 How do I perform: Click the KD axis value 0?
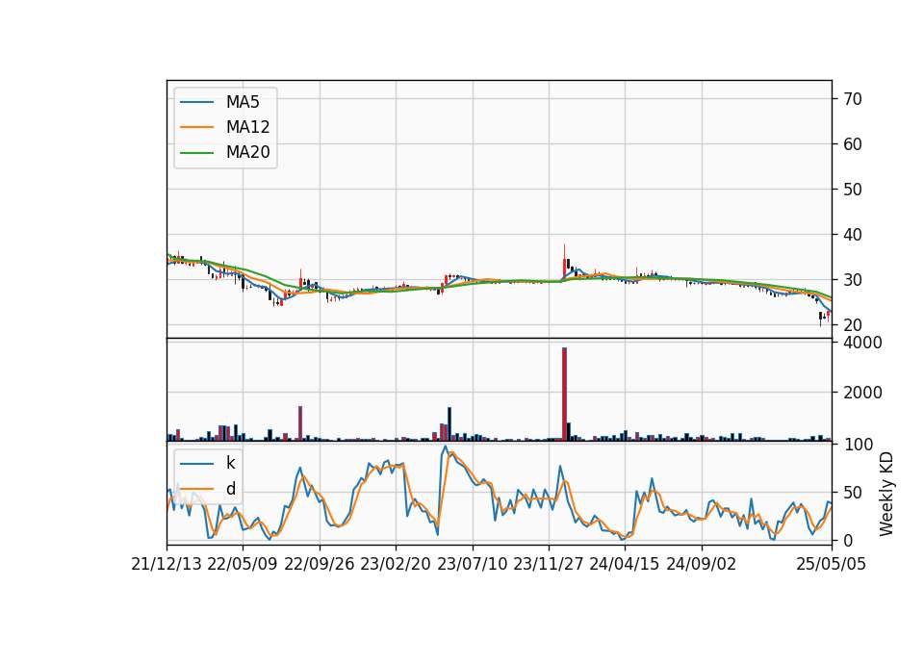click(848, 540)
